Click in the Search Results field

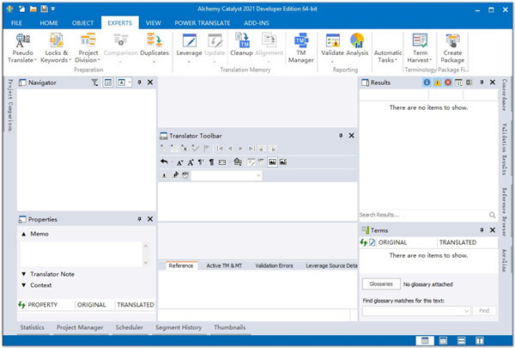[423, 215]
